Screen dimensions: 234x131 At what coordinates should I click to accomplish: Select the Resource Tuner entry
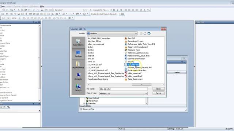coord(134,50)
